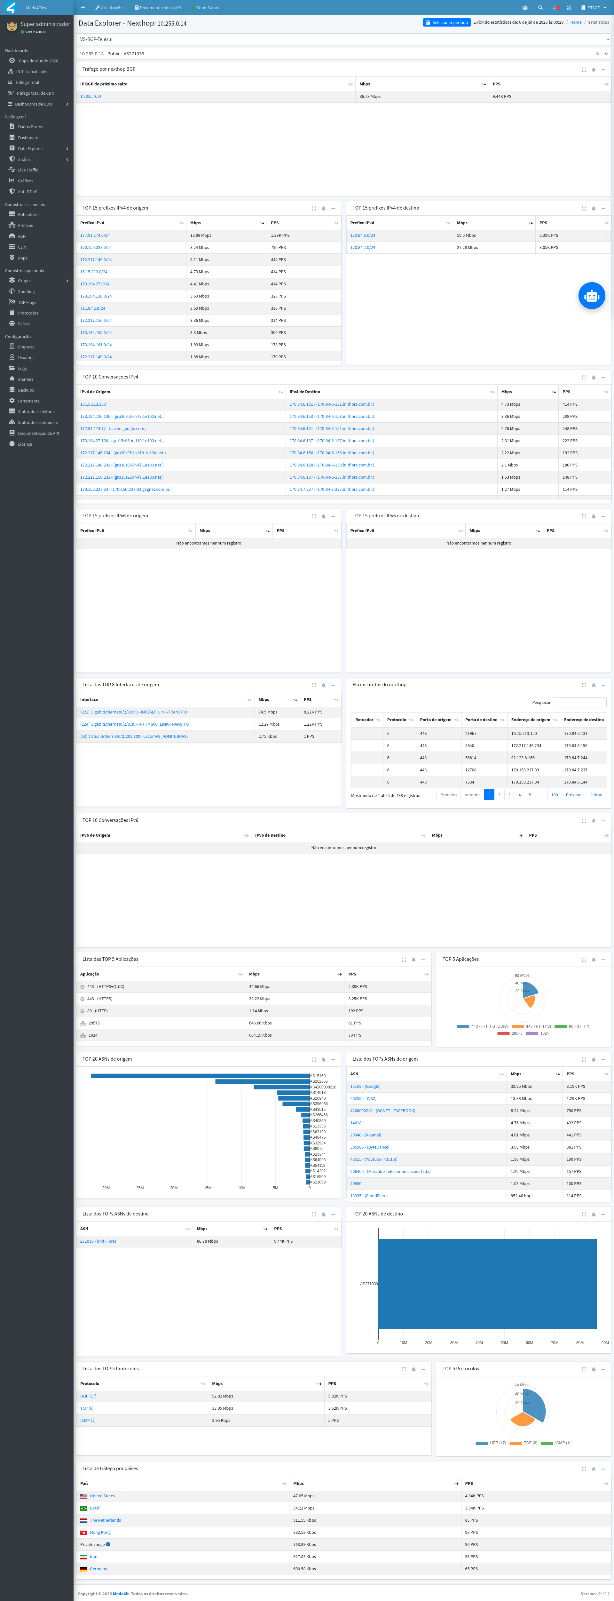Open Licença in sidebar
Screen dimensions: 614x1601
pyautogui.click(x=37, y=444)
